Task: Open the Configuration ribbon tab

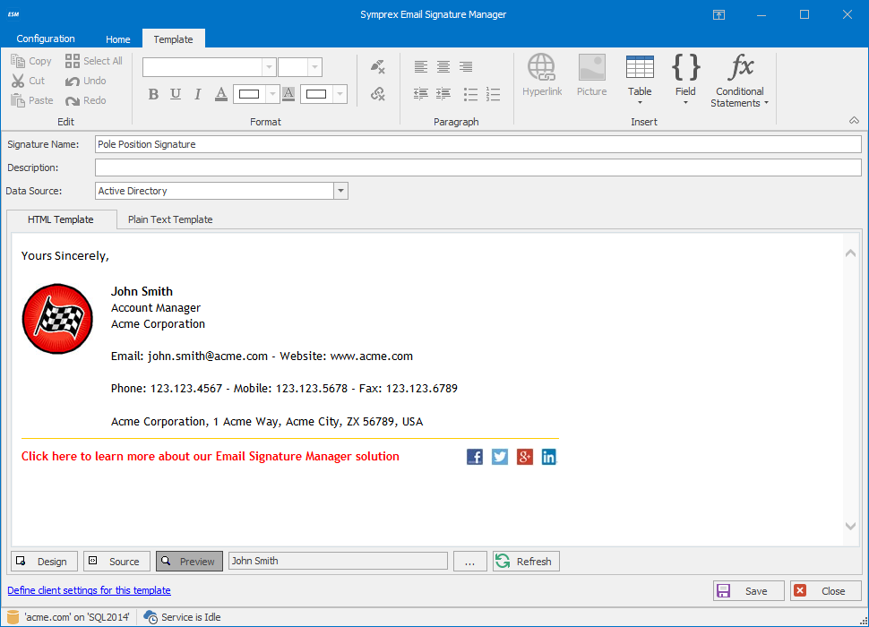Action: pyautogui.click(x=46, y=39)
